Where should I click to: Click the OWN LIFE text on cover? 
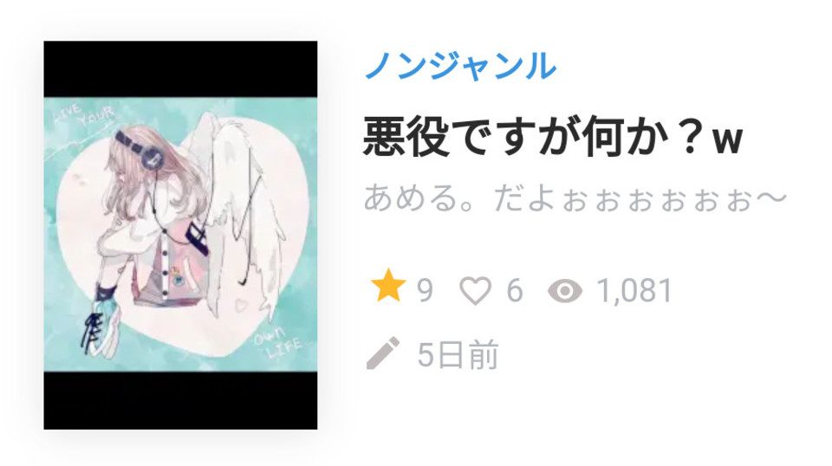[x=276, y=342]
